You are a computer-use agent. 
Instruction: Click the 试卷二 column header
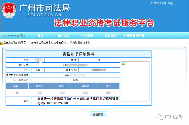40,86
